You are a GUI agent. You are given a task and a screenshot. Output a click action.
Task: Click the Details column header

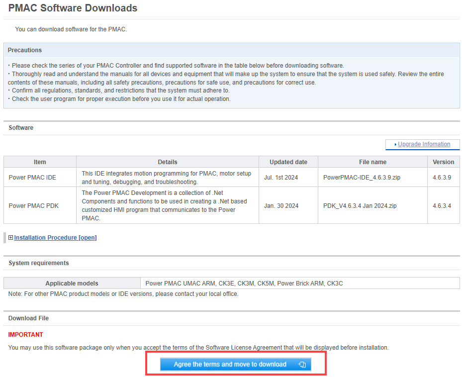coord(168,162)
